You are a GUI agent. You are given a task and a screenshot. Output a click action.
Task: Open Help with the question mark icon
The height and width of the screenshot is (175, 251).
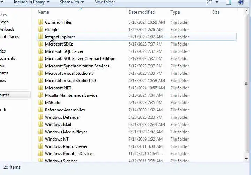241,2
